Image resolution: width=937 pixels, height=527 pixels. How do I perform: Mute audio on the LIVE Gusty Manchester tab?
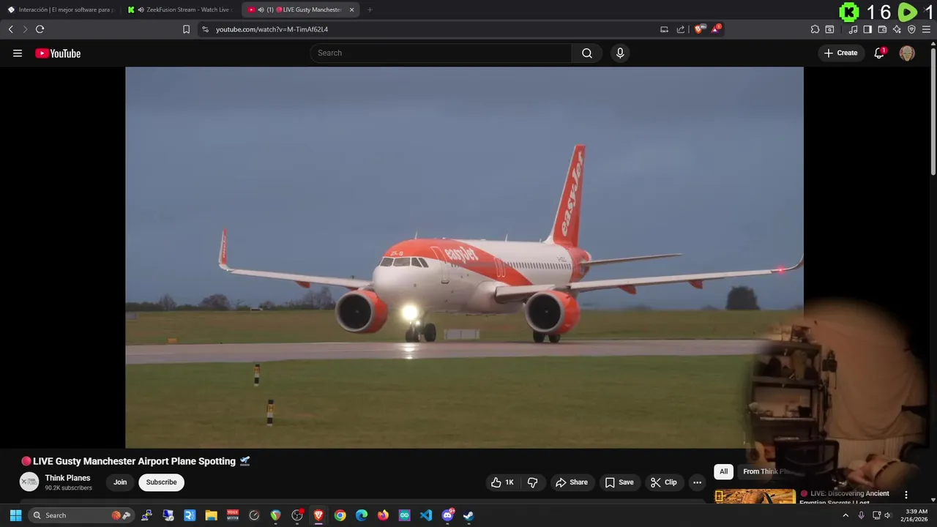261,10
